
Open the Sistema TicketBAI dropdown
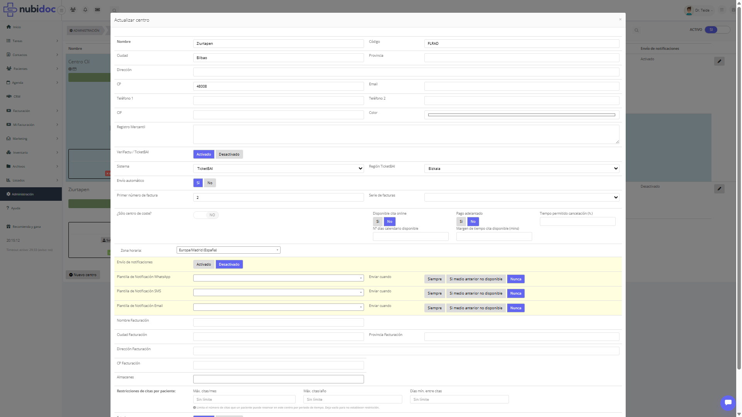[279, 169]
